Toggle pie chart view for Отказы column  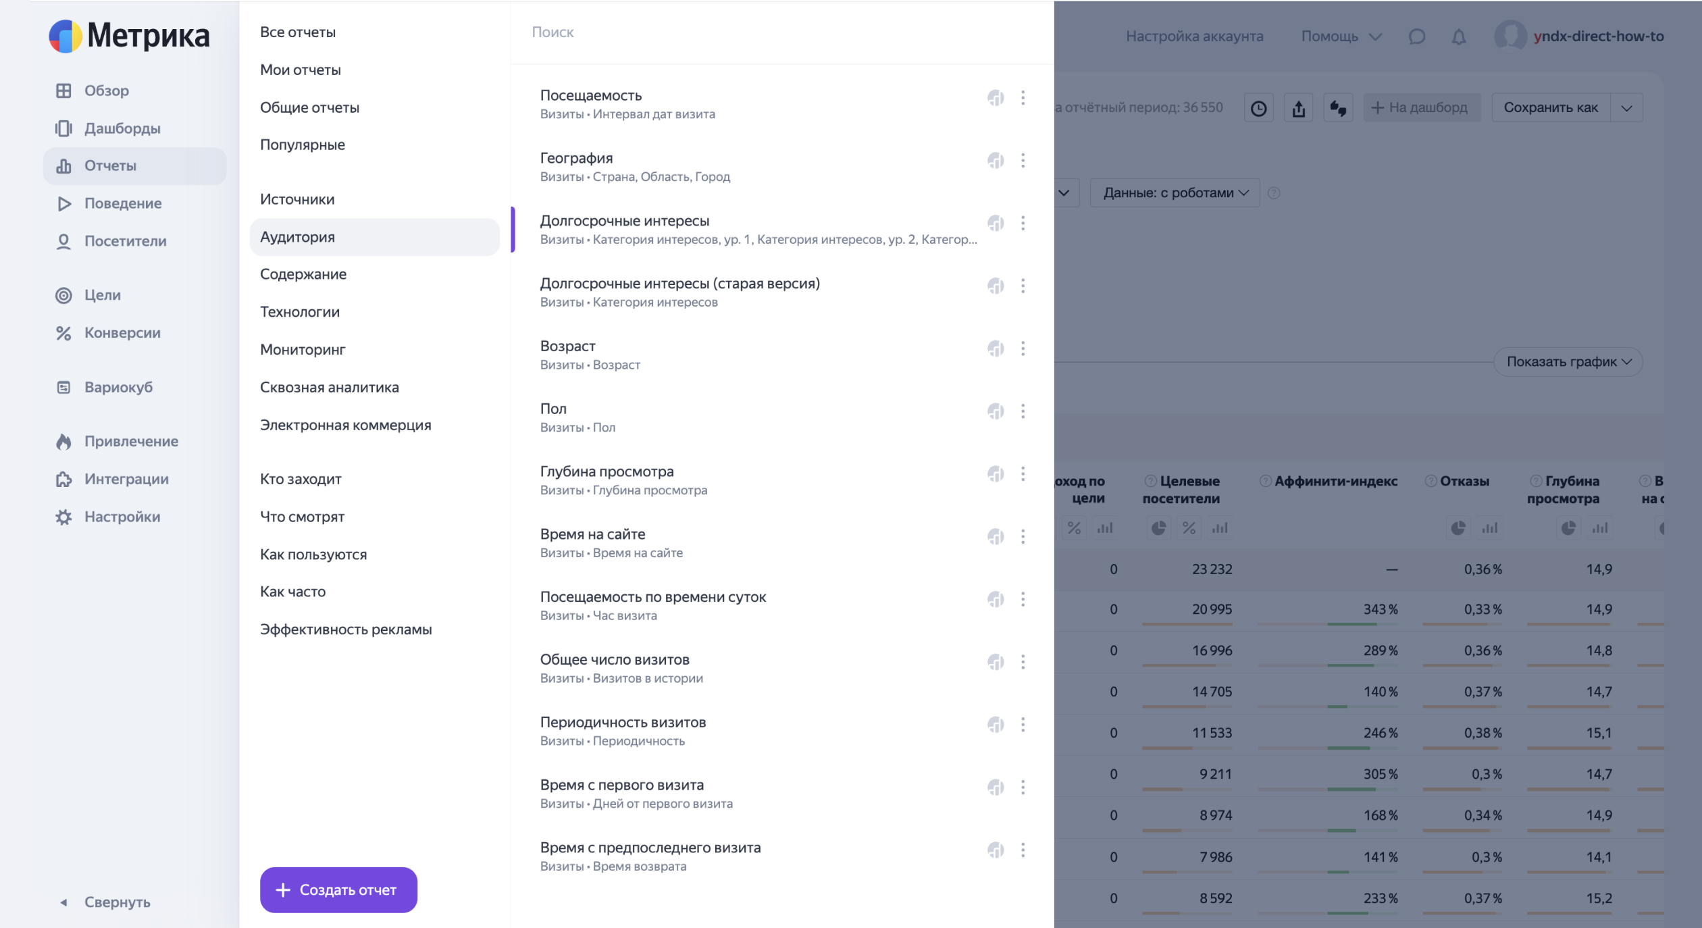1458,528
